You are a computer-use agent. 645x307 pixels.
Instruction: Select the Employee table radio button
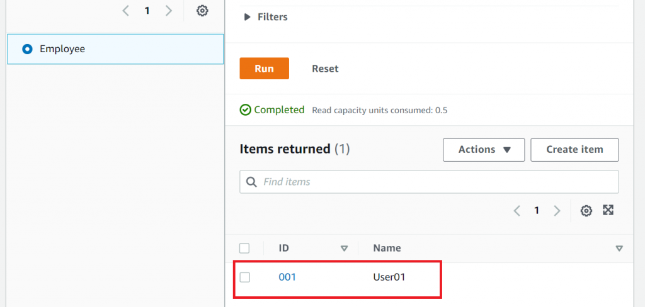pyautogui.click(x=27, y=49)
